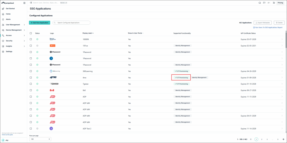Expand User Management submenu chevron

click(24, 25)
